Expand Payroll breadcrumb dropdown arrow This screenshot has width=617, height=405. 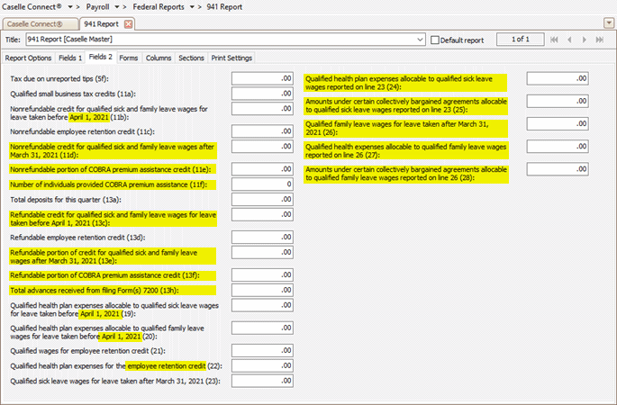[117, 7]
